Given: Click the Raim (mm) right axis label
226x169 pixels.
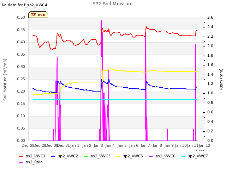Looking at the screenshot, I should click(221, 79).
